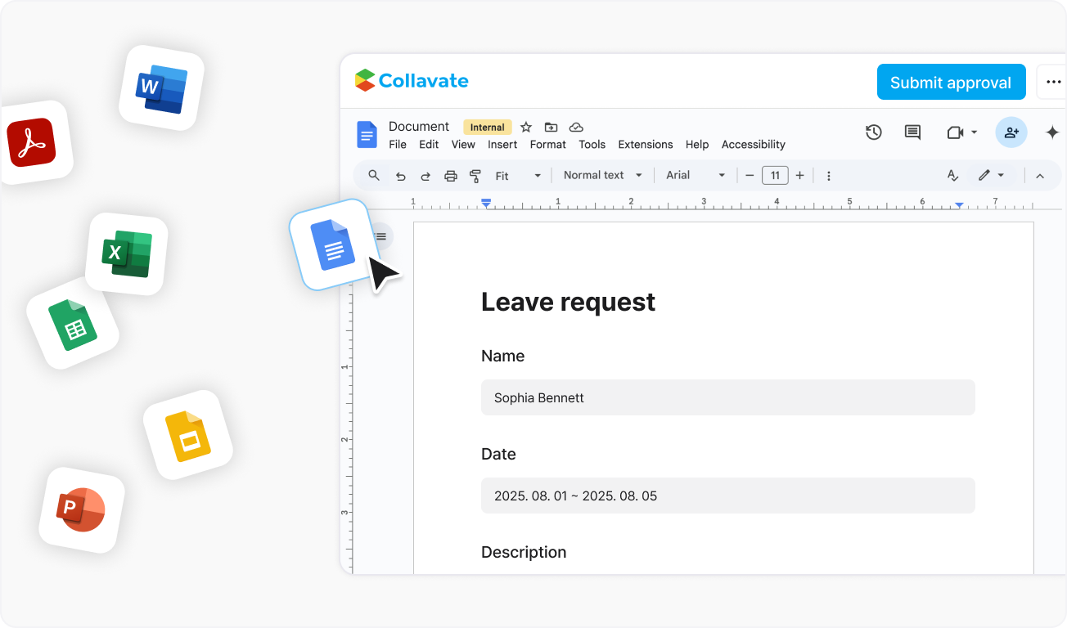
Task: Open the Normal text style dropdown
Action: click(603, 176)
